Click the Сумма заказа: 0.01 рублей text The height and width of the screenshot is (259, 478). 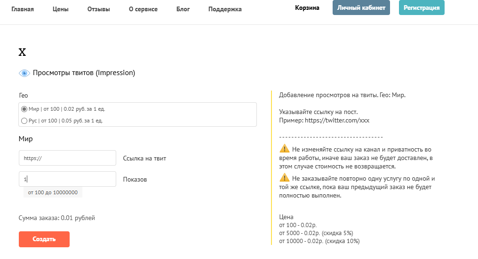(x=57, y=218)
